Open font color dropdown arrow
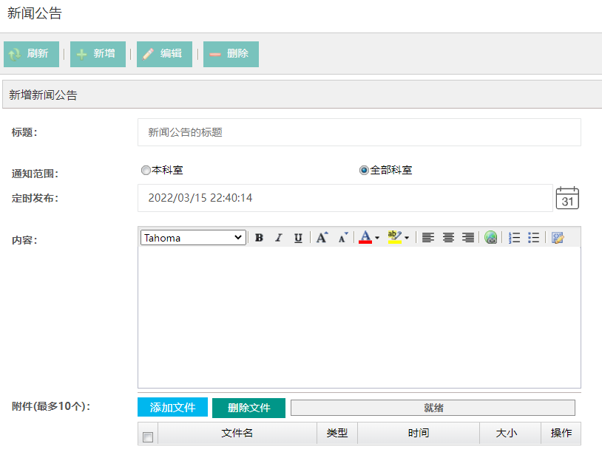Image resolution: width=602 pixels, height=455 pixels. point(377,238)
